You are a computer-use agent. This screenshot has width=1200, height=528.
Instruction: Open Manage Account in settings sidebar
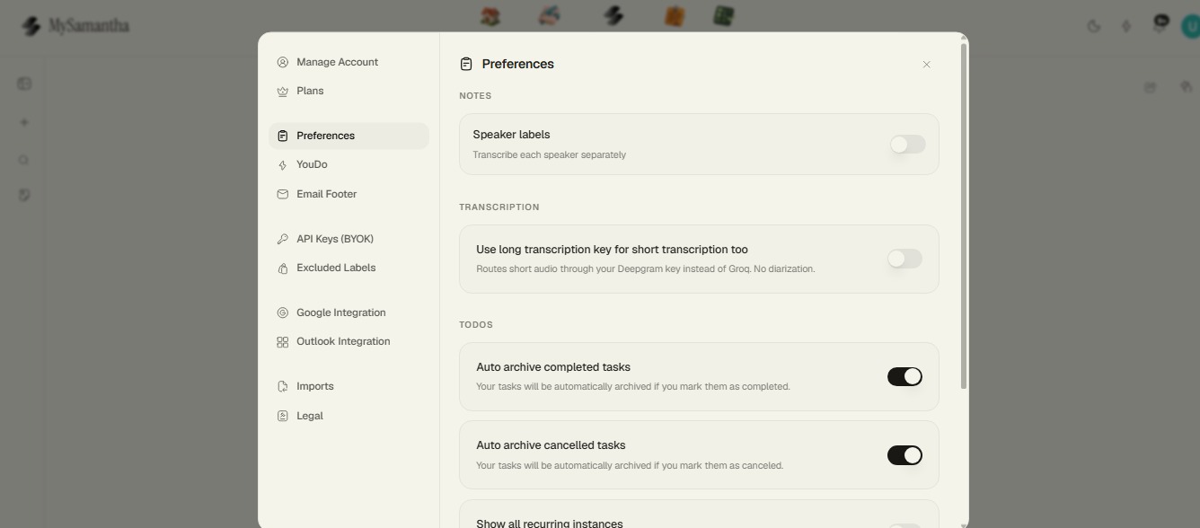(349, 62)
